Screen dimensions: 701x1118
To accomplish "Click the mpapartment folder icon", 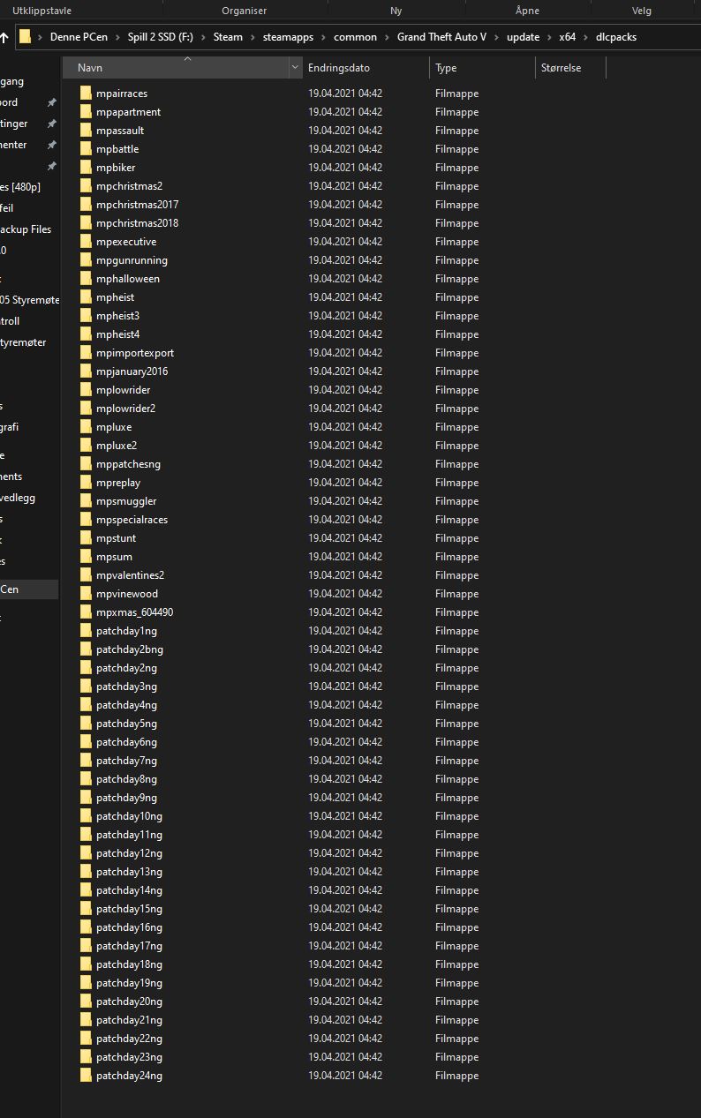I will pos(86,112).
